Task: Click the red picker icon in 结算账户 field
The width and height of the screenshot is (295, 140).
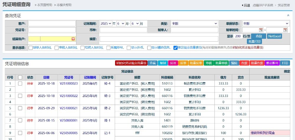Action: click(73, 39)
